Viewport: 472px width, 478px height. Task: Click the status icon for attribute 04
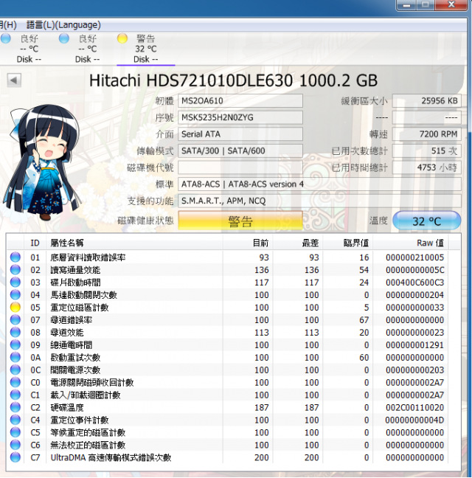point(15,295)
